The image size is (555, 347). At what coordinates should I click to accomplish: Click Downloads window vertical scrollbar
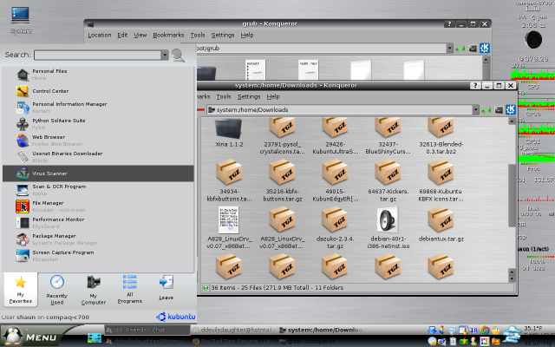(512, 194)
